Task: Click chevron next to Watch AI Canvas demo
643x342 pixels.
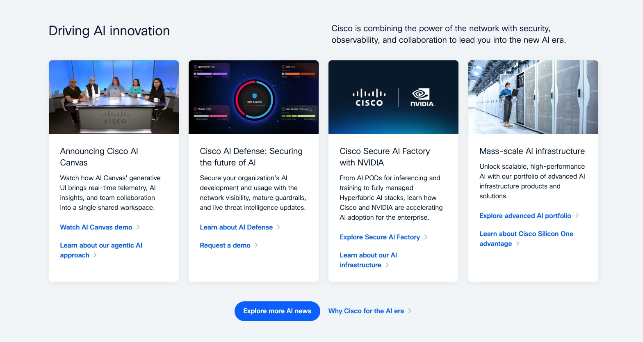Action: point(138,227)
